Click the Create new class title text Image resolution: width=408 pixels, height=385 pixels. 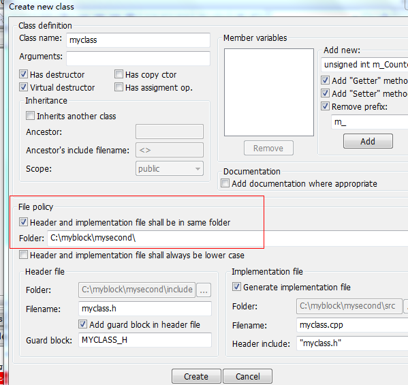(42, 7)
